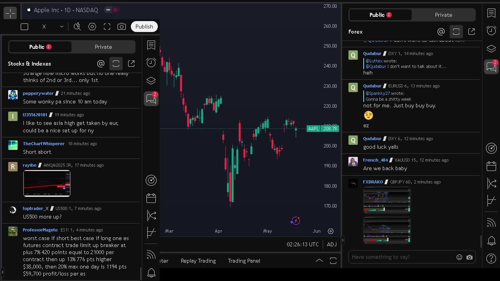500x281 pixels.
Task: Open chat icon with badge in far right sidebar
Action: pos(491,67)
